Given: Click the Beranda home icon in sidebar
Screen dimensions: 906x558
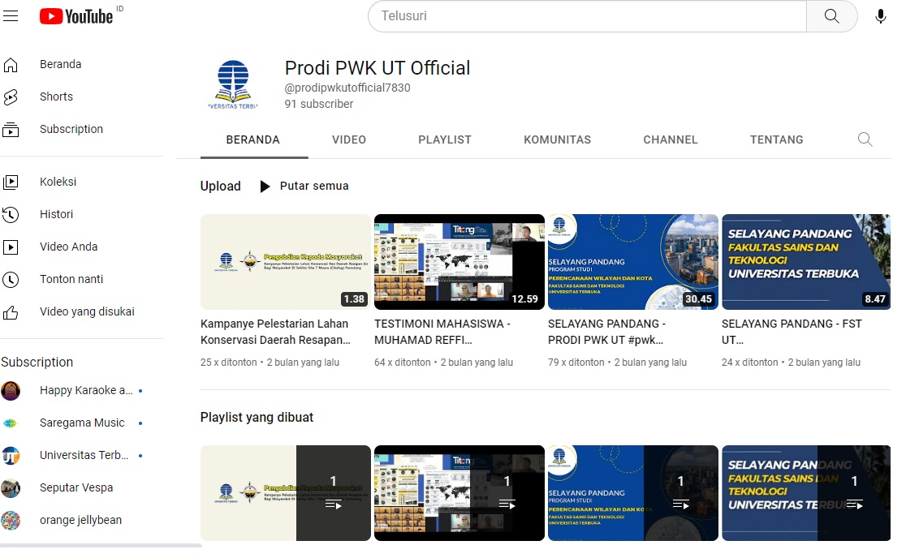Looking at the screenshot, I should 11,65.
